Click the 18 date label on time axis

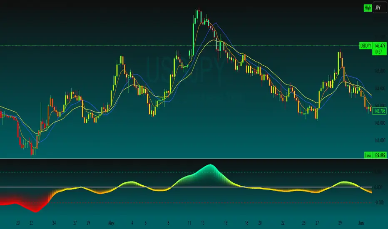click(x=246, y=223)
